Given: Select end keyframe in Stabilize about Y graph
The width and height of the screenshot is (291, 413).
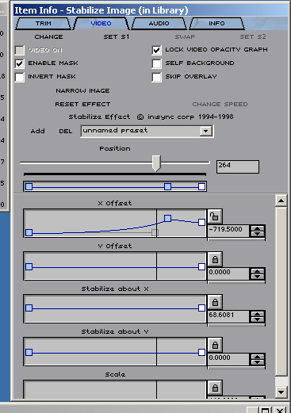Looking at the screenshot, I should point(201,353).
